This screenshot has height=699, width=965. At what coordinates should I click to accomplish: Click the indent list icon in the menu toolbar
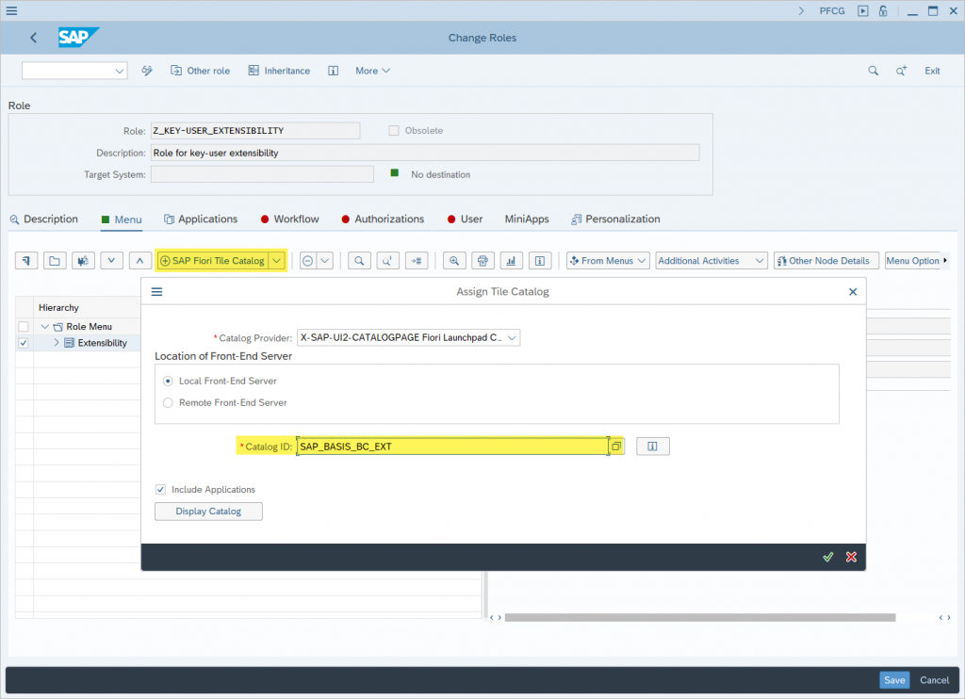417,260
